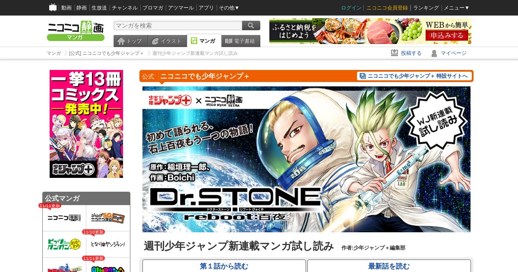Click the ニコニコでも少年ジャンプ+ header title
The height and width of the screenshot is (272, 518).
[x=205, y=76]
